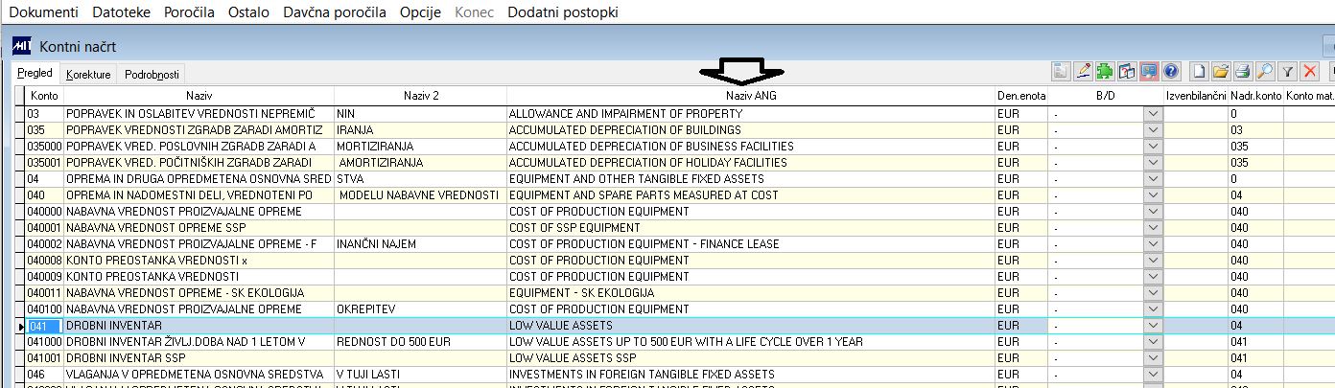The image size is (1335, 388).
Task: Print the list using printer icon
Action: pyautogui.click(x=1243, y=71)
